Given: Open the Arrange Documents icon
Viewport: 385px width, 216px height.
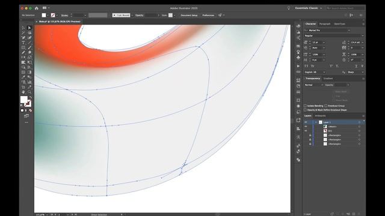Looking at the screenshot, I should [x=45, y=8].
